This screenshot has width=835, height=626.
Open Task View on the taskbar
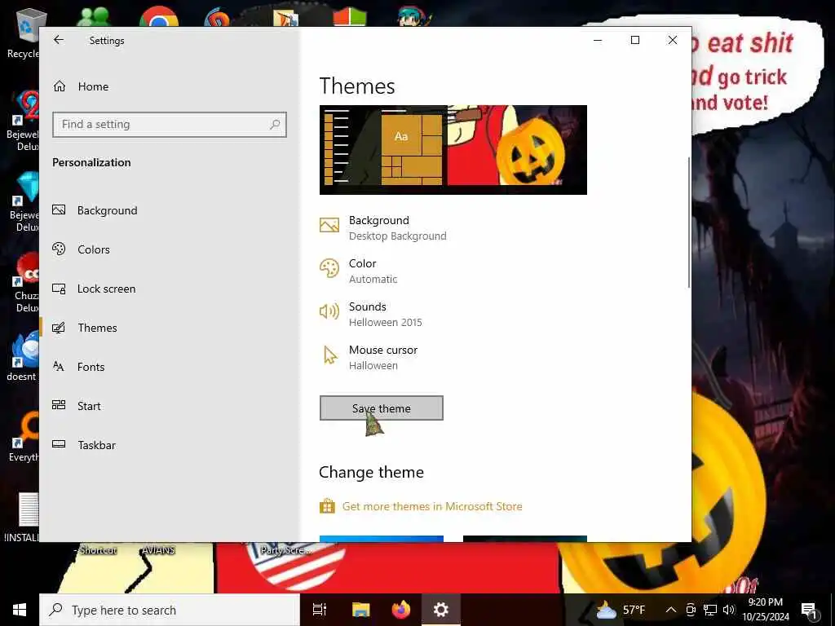pyautogui.click(x=320, y=610)
